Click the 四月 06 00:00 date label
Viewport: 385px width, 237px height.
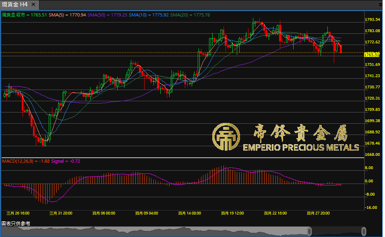[x=104, y=213]
